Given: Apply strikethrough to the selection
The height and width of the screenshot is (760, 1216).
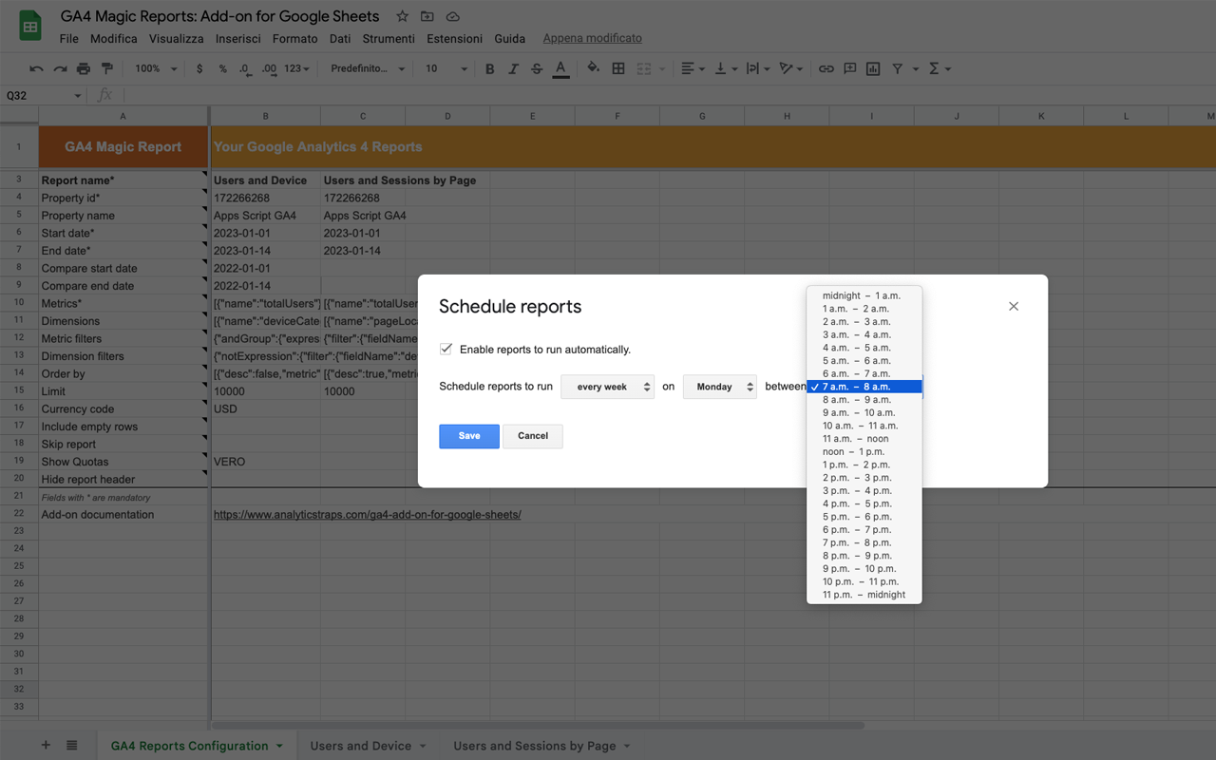Looking at the screenshot, I should coord(537,67).
